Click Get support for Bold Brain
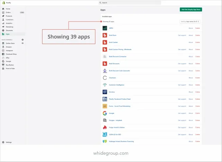 tap(182, 35)
